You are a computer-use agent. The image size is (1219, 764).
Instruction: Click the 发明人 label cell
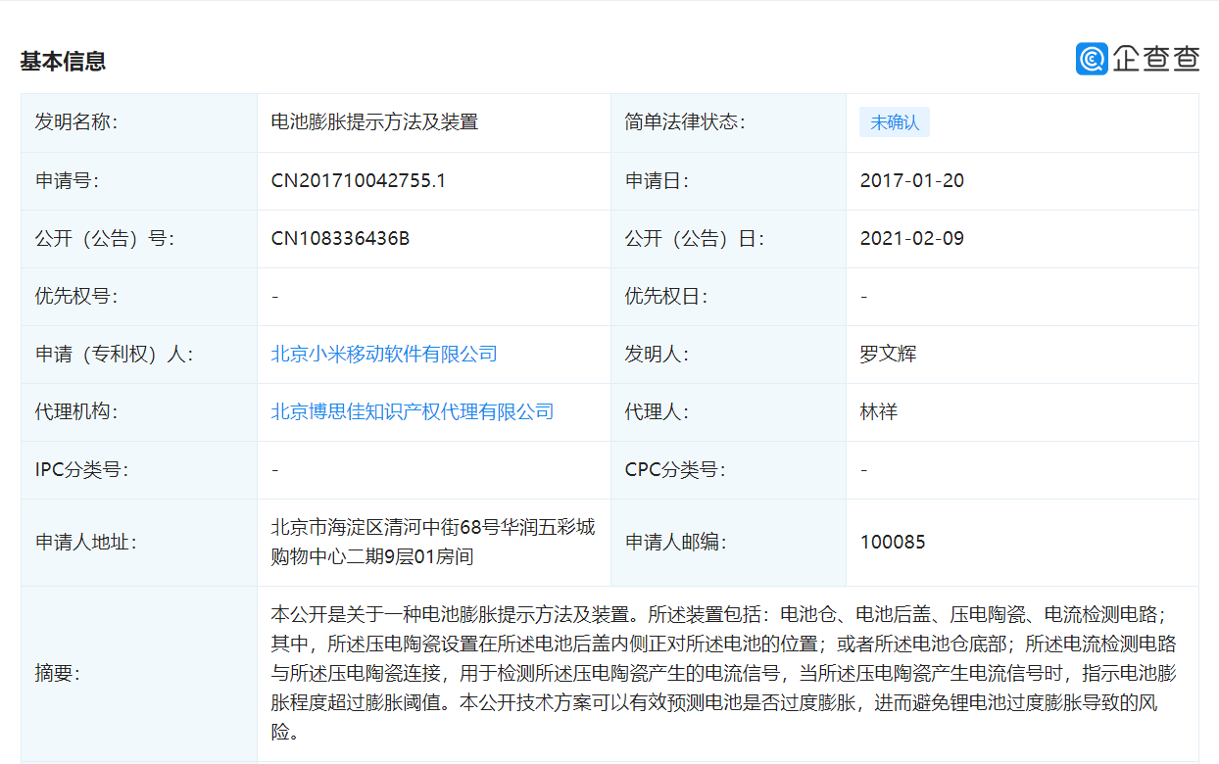pos(728,355)
